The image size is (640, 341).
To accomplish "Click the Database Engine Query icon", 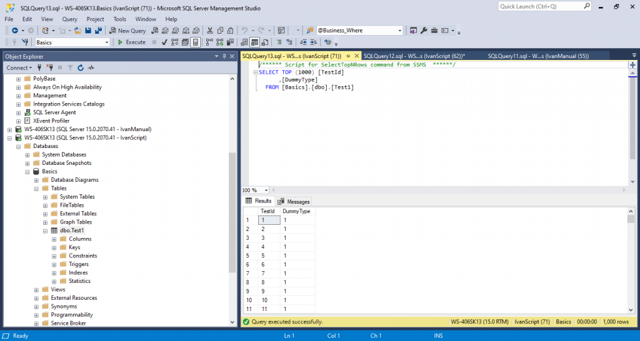I will pyautogui.click(x=155, y=31).
